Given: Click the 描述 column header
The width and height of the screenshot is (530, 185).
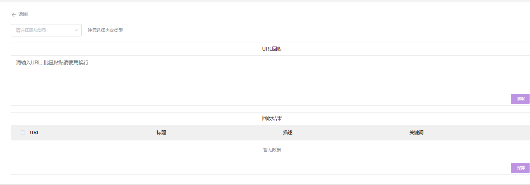Looking at the screenshot, I should coord(288,133).
